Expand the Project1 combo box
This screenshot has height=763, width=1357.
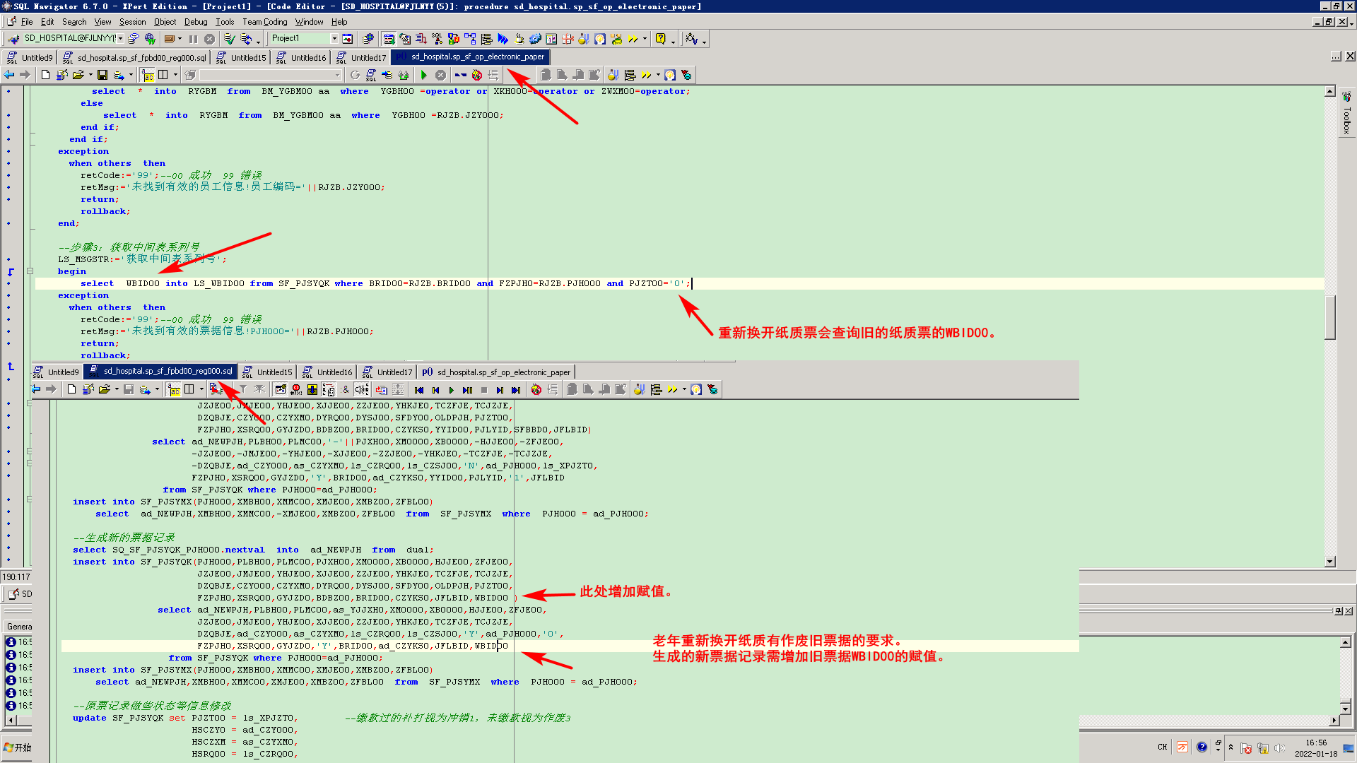(x=334, y=39)
